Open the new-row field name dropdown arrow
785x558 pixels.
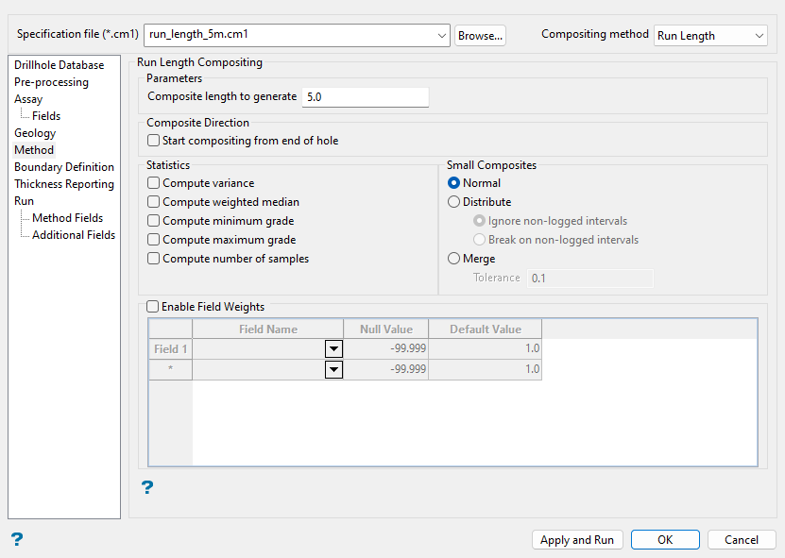click(x=333, y=369)
